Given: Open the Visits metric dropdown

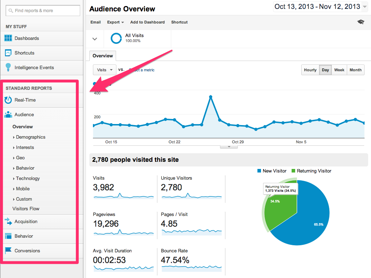Looking at the screenshot, I should pos(104,70).
